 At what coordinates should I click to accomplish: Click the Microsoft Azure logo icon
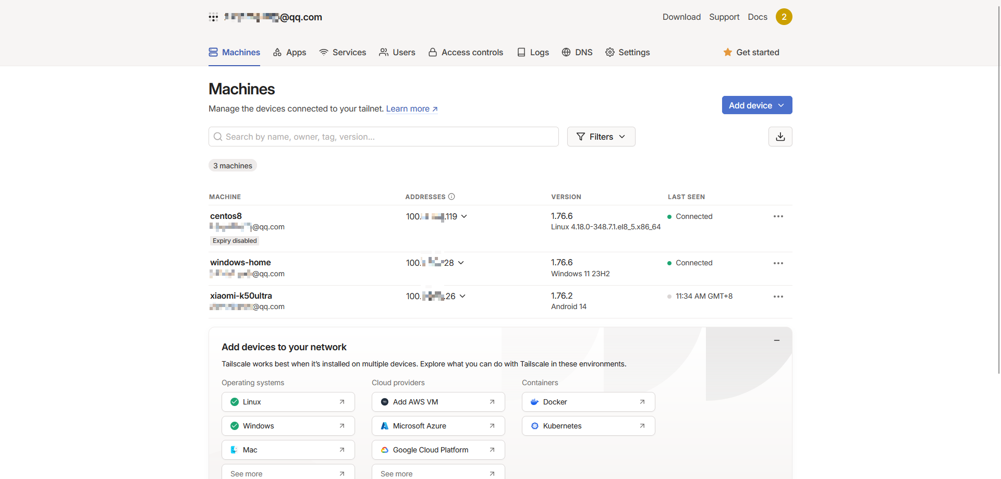pos(384,426)
